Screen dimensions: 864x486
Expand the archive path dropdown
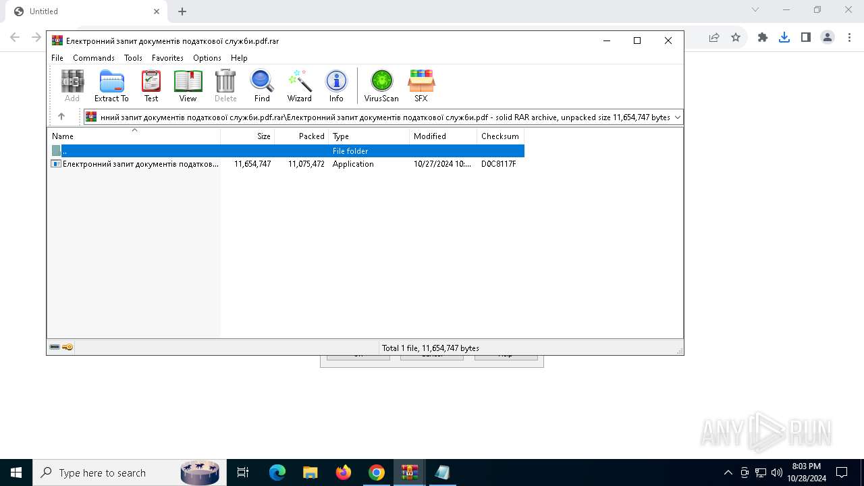click(x=677, y=117)
